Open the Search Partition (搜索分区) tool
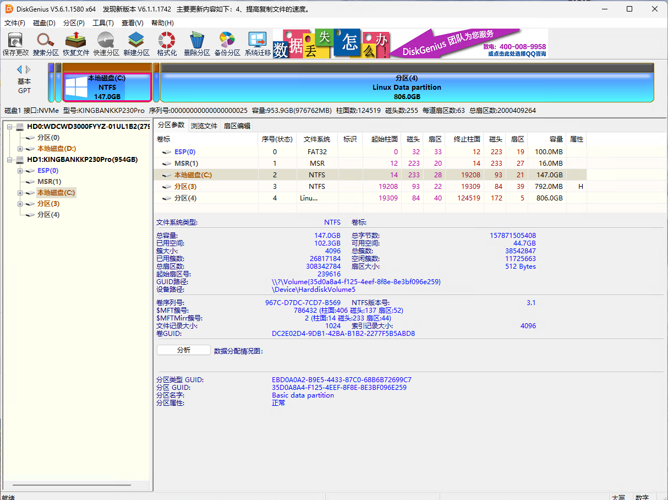Viewport: 668px width, 500px height. [x=46, y=43]
